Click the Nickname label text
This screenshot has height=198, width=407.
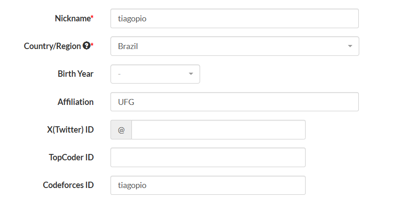click(x=72, y=19)
